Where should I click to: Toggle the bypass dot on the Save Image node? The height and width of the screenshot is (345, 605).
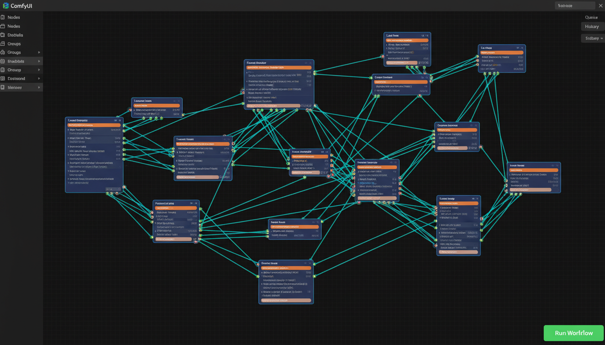311,263
